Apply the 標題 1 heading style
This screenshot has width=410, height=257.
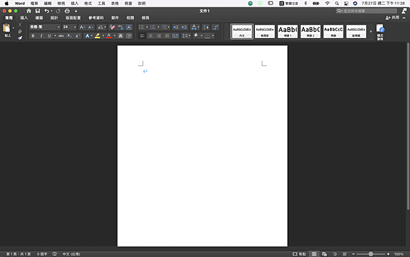(288, 31)
